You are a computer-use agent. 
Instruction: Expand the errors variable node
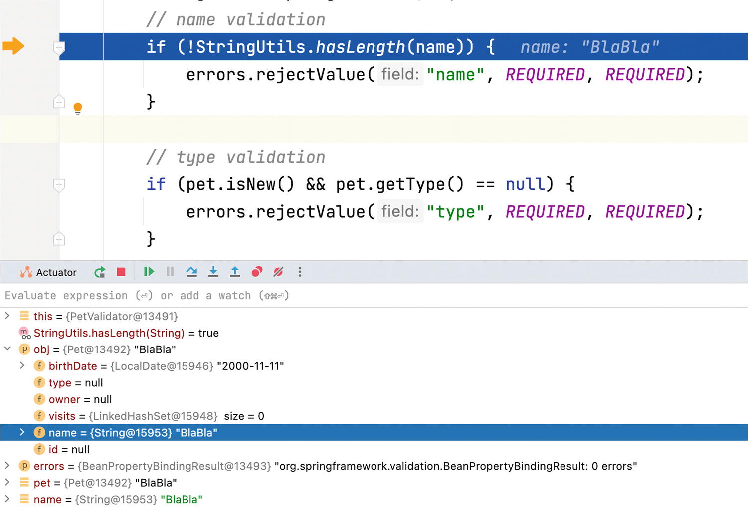[7, 466]
